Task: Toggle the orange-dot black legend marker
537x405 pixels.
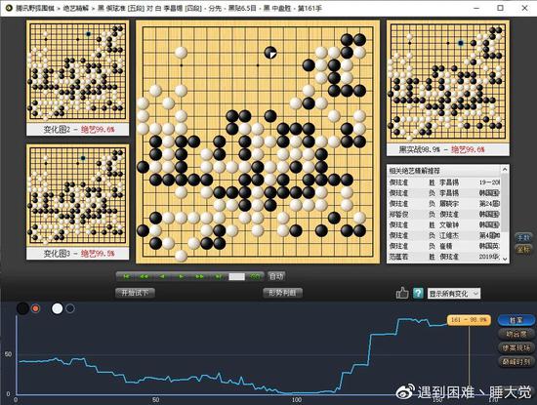Action: pyautogui.click(x=35, y=308)
